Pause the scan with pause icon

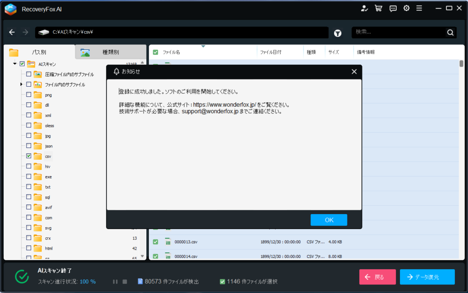115,282
